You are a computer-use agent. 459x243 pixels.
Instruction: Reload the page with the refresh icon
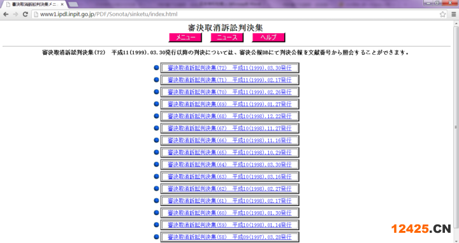25,14
